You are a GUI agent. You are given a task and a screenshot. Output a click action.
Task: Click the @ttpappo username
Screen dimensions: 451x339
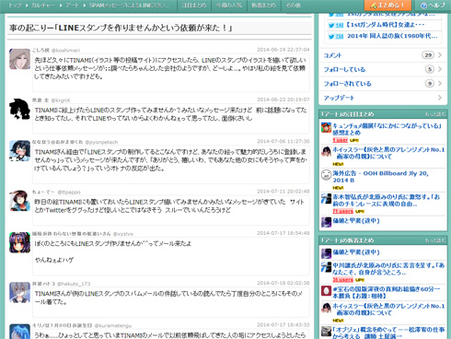pyautogui.click(x=69, y=193)
